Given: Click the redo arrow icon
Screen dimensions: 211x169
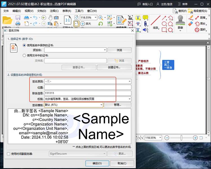Looking at the screenshot, I should pyautogui.click(x=35, y=24).
